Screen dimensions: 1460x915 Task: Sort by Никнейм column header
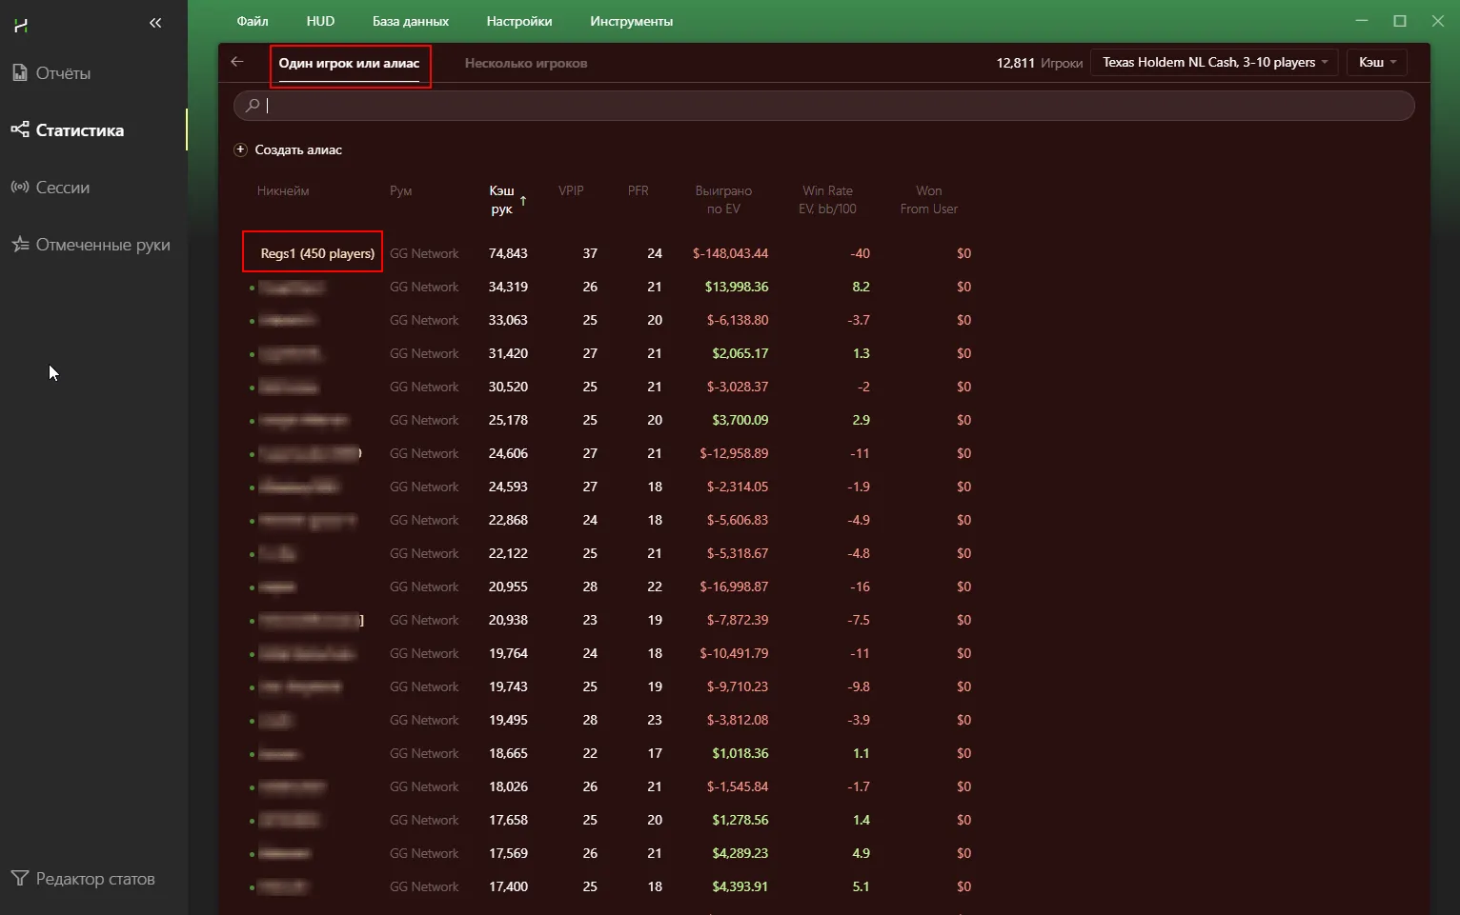pyautogui.click(x=283, y=190)
